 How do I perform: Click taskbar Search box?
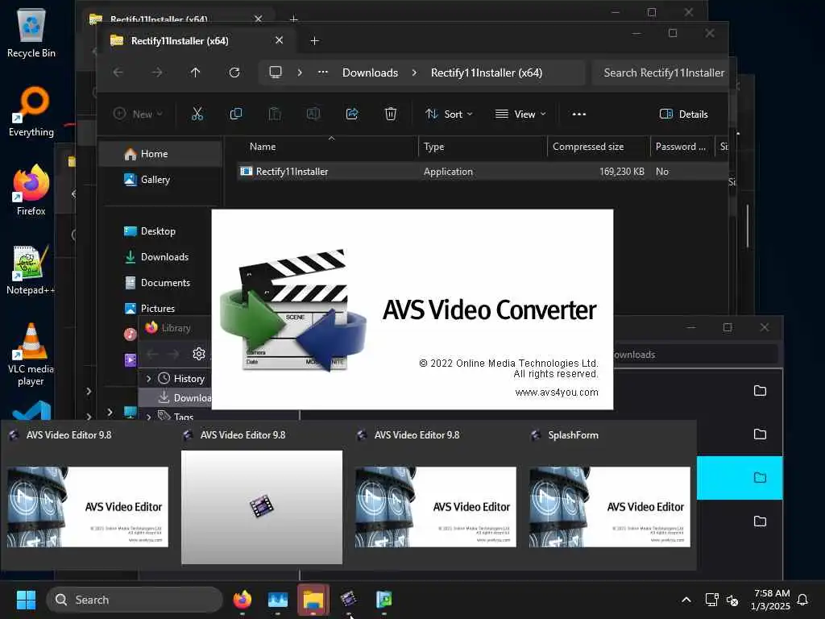click(135, 600)
